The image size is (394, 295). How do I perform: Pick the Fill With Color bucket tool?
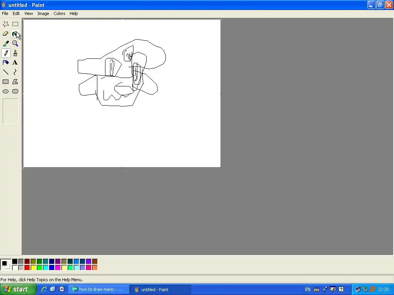tap(15, 34)
